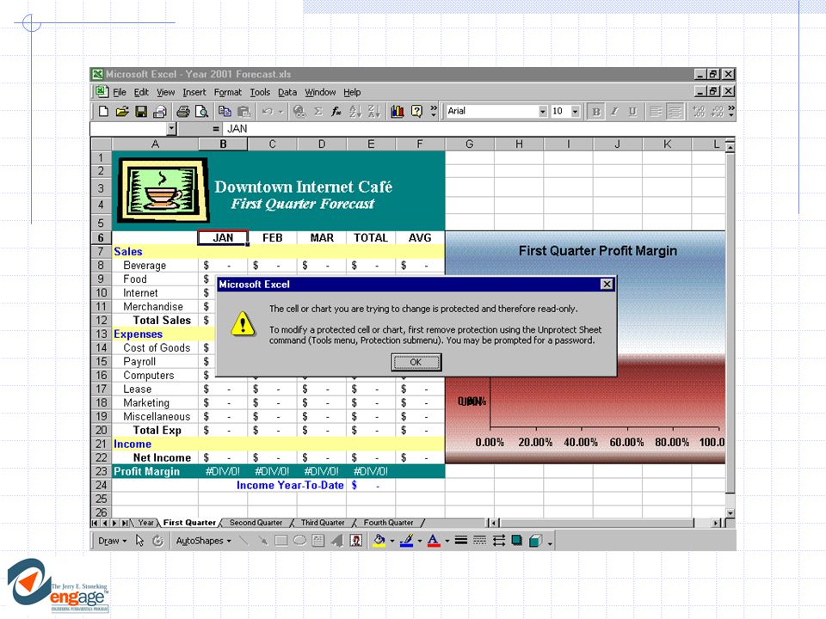Click OK in the protection warning dialog

coord(416,362)
